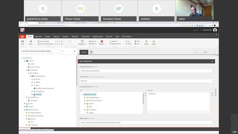Click the content tree vertical scrollbar
Viewport: 238px width, 134px height.
click(77, 71)
